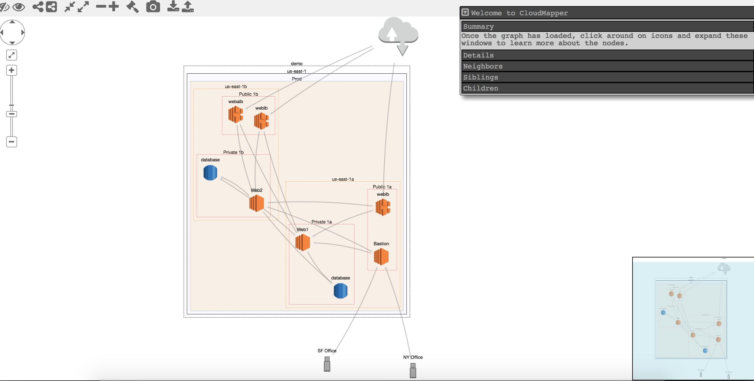Screen dimensions: 754x381
Task: Toggle visibility on with the eye icon
Action: coord(19,7)
